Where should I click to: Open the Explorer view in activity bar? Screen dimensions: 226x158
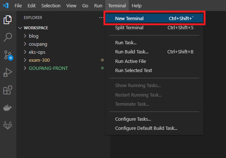tap(7, 20)
